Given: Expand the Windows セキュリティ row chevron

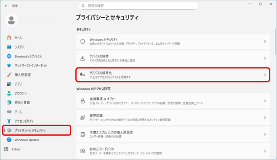Looking at the screenshot, I should click(x=264, y=42).
